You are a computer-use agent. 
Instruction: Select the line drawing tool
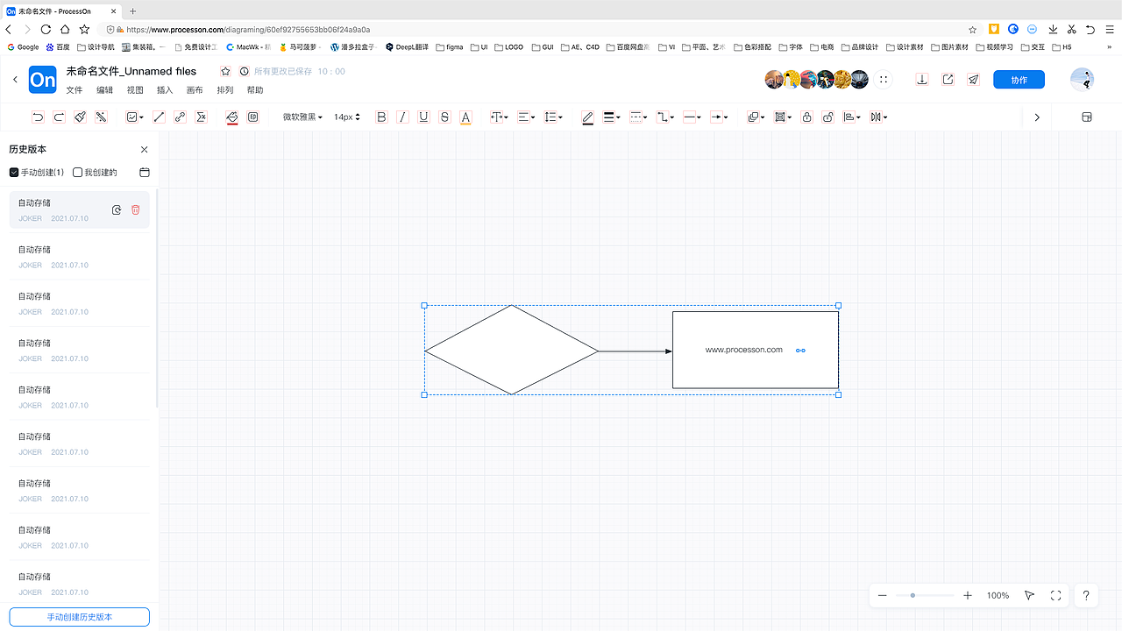[159, 117]
